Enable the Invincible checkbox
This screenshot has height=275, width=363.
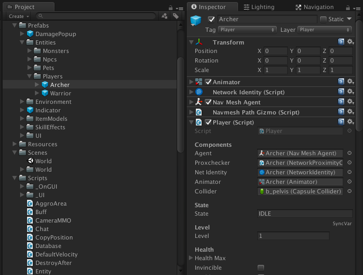[x=261, y=268]
